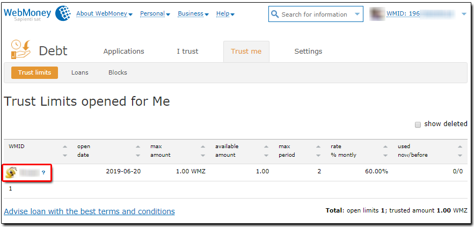Enable the show deleted checkbox
The height and width of the screenshot is (227, 474).
pos(418,125)
